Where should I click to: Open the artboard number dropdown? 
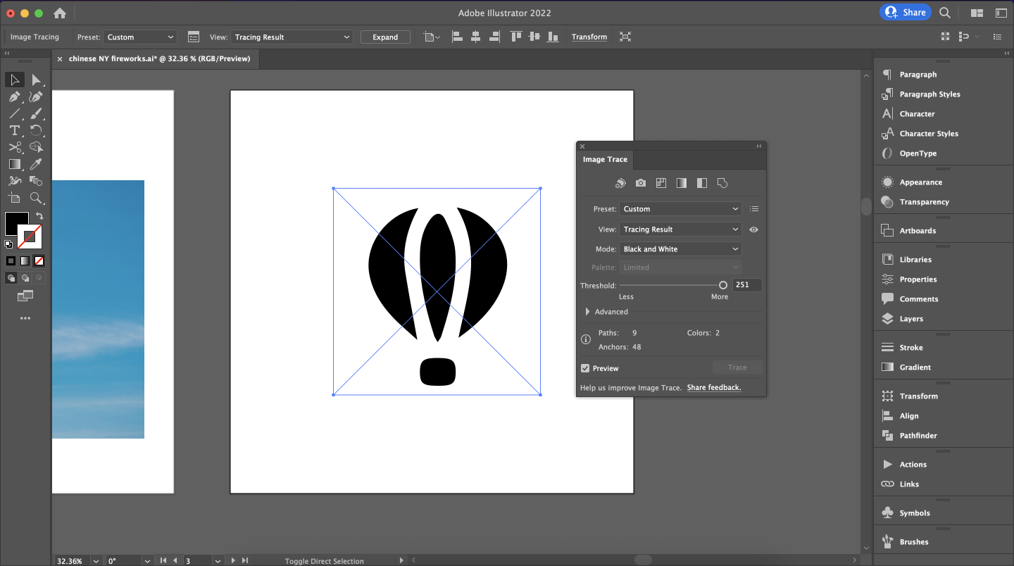[x=218, y=561]
